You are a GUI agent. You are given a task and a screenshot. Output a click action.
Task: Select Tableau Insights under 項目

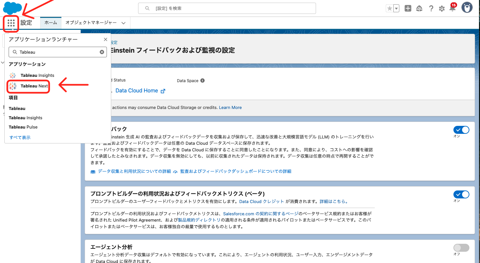pos(26,118)
